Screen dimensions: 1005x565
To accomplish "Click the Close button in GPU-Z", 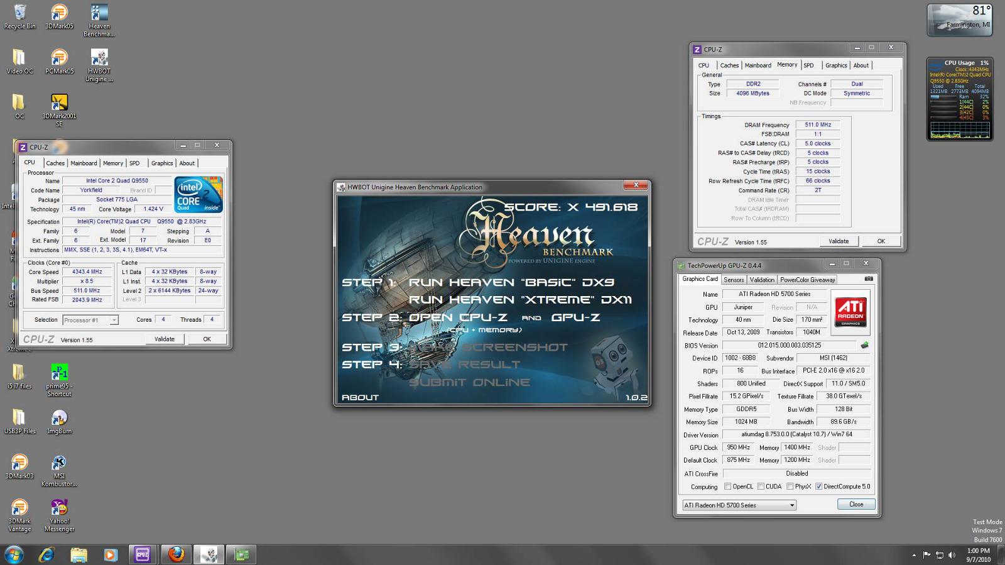I will click(x=856, y=505).
